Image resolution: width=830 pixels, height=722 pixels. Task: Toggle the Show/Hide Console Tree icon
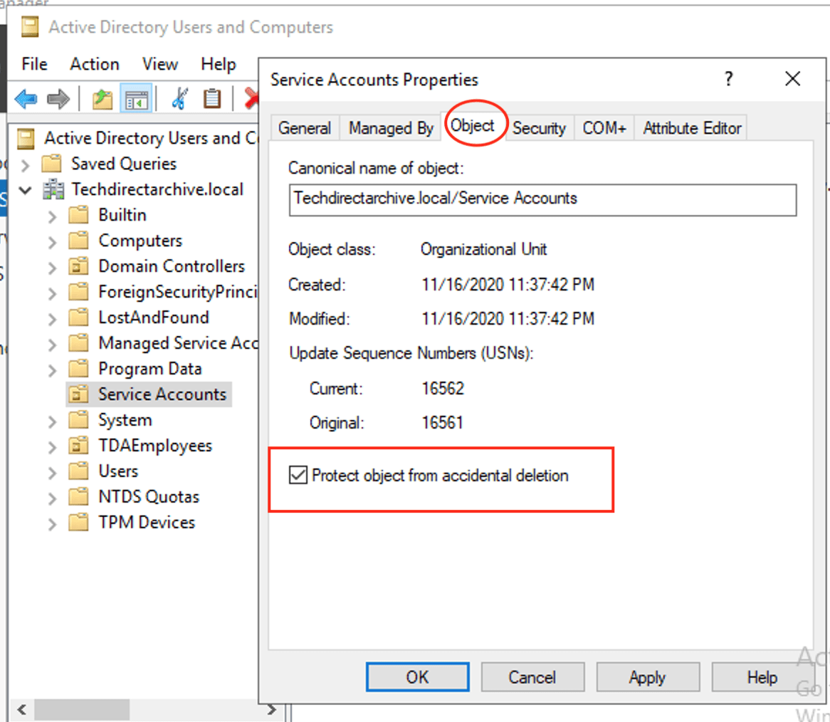point(134,99)
